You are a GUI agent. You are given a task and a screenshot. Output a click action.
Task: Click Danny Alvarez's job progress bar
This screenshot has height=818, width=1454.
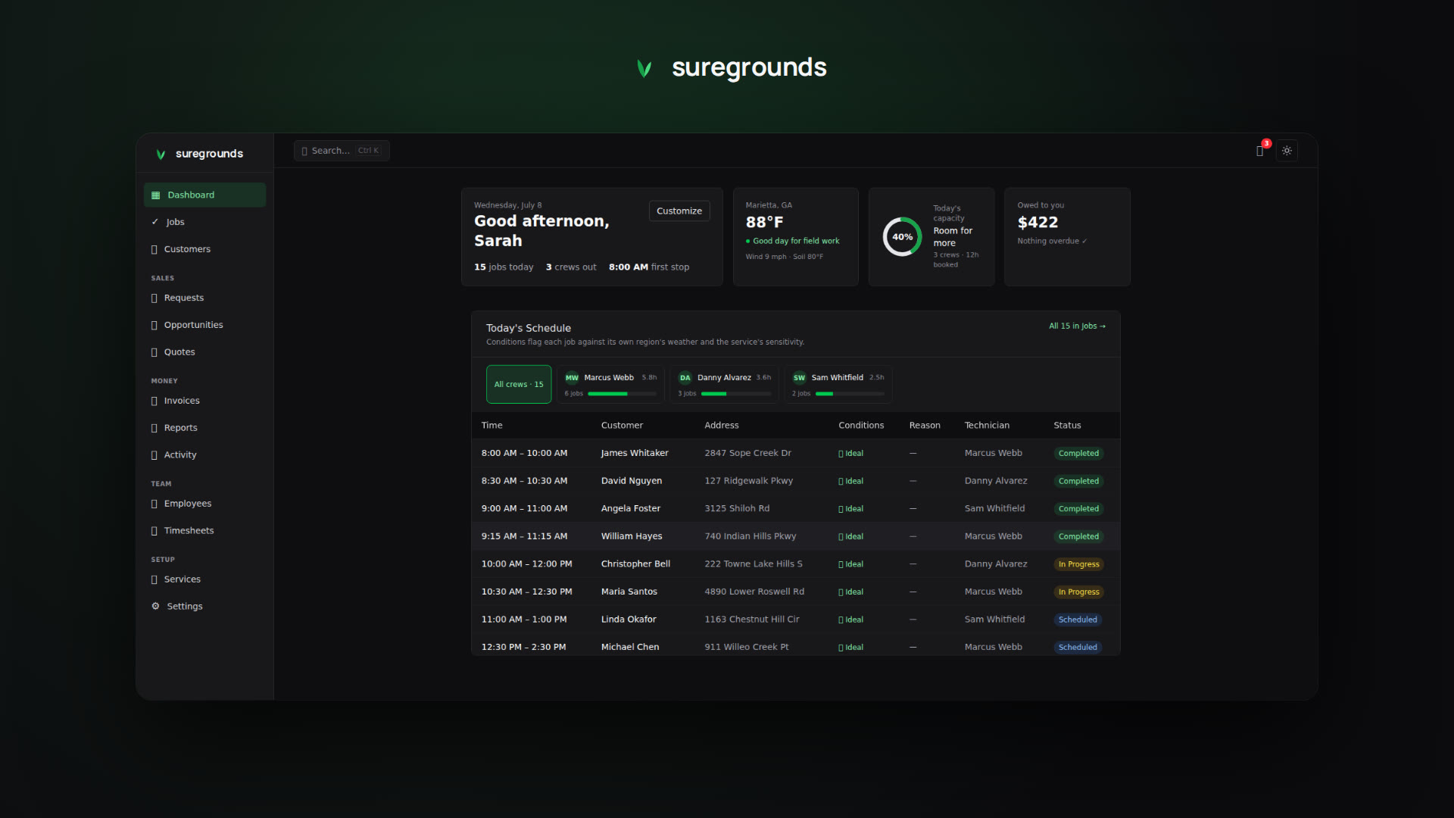pyautogui.click(x=736, y=394)
